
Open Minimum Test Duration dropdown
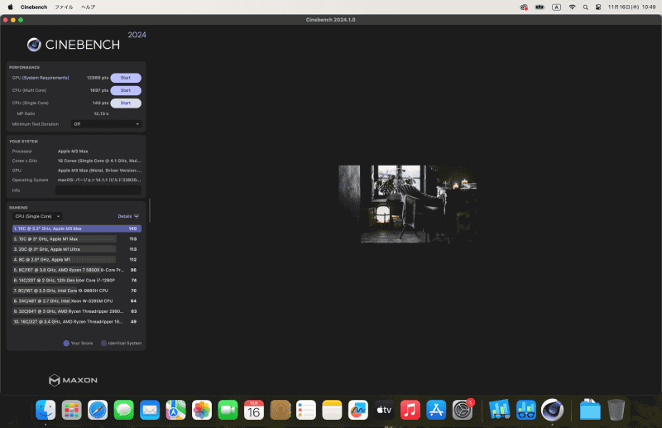[106, 124]
